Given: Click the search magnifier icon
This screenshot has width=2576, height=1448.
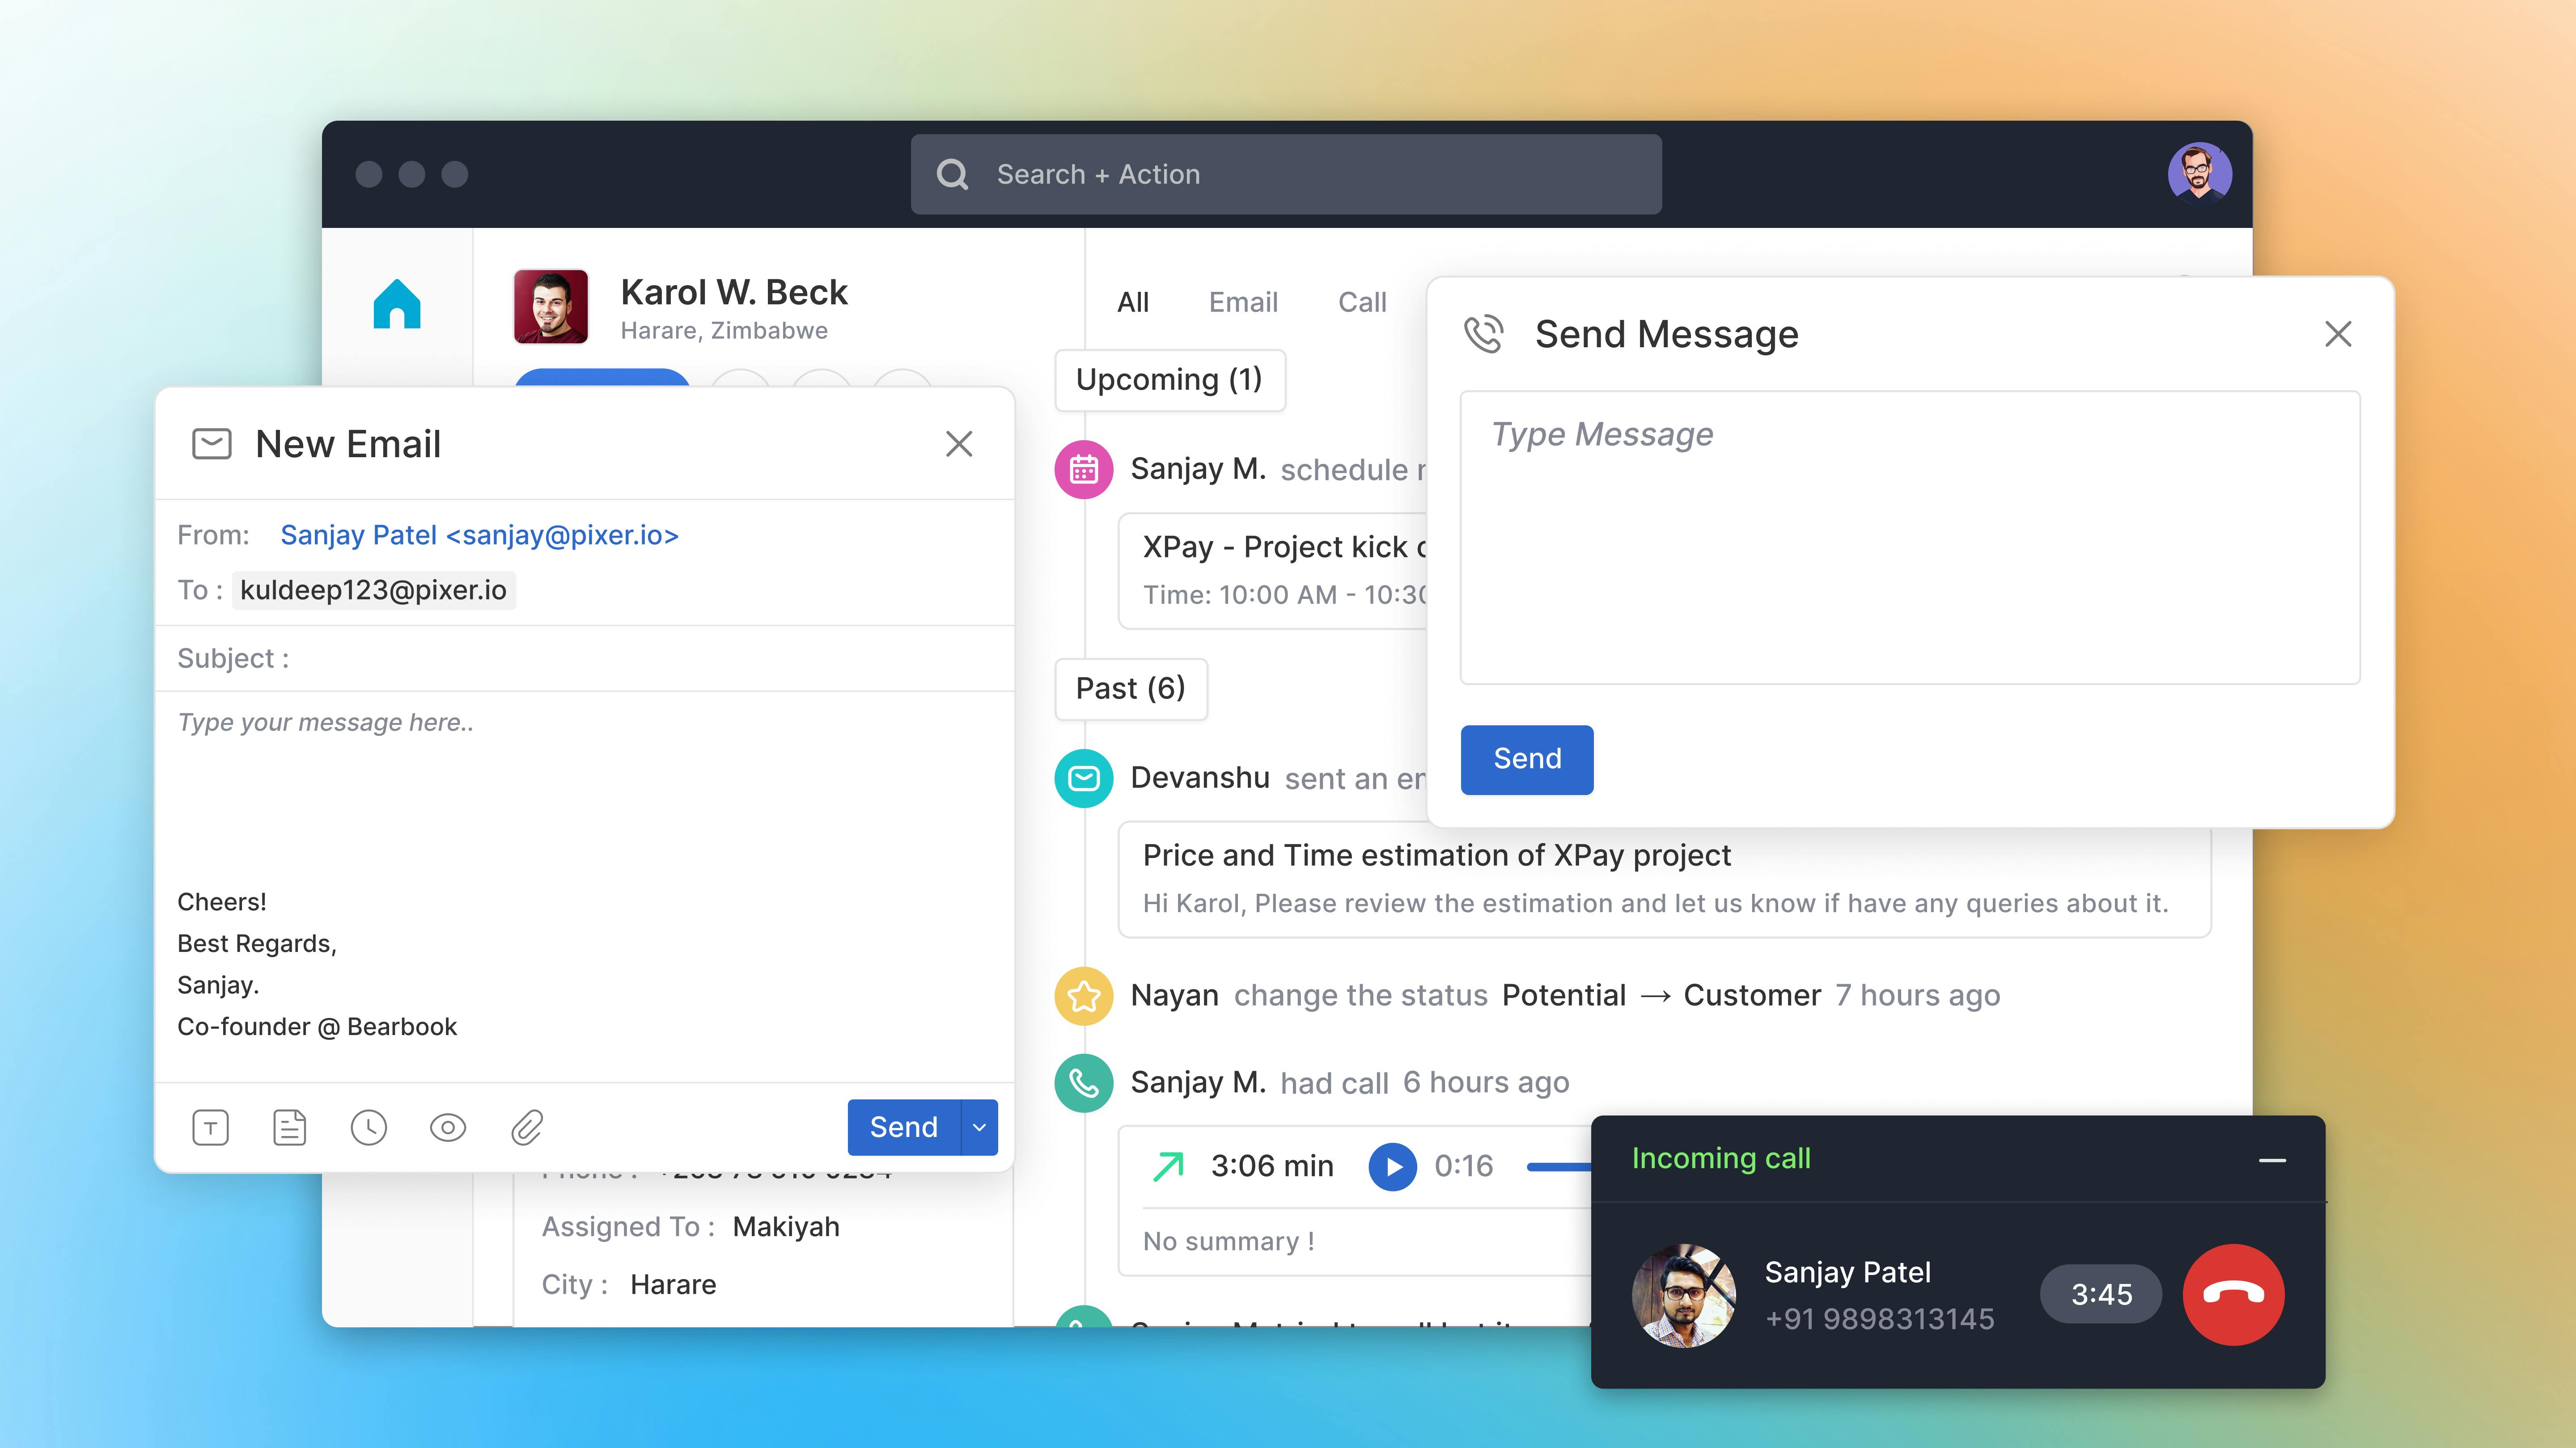Looking at the screenshot, I should tap(952, 175).
